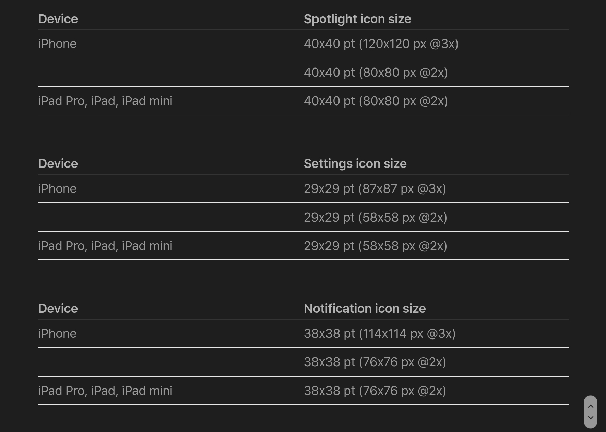
Task: Click iPad Pro, iPad, iPad mini in Notification table
Action: point(105,391)
